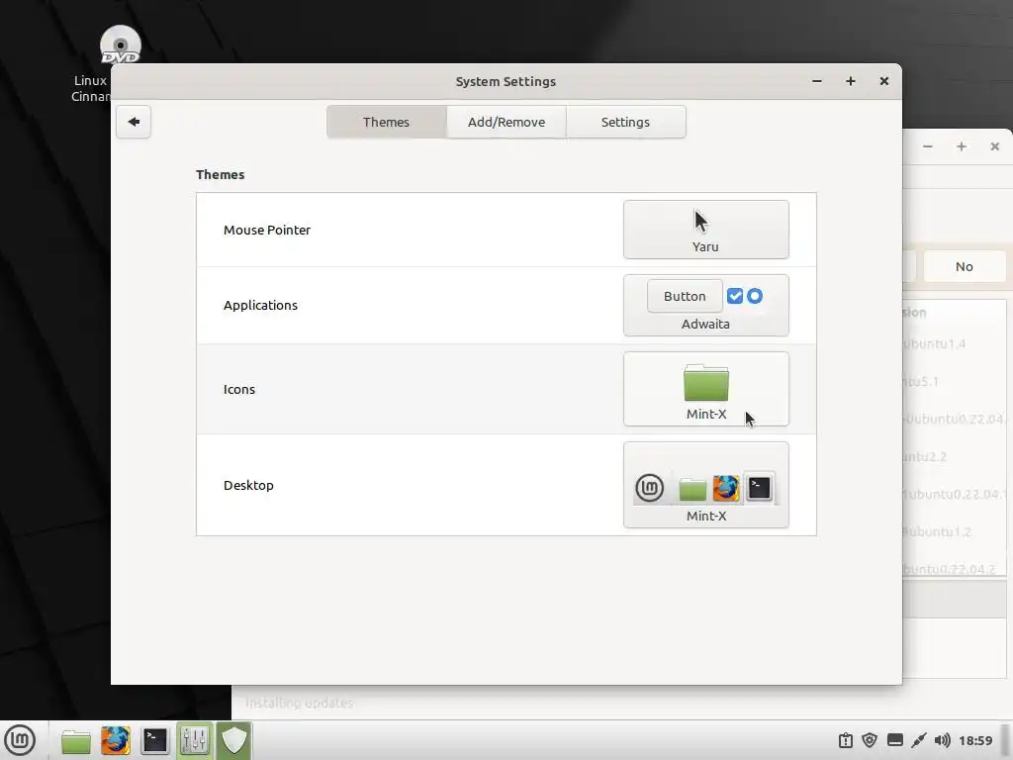Launch Terminal from the panel

[x=155, y=740]
